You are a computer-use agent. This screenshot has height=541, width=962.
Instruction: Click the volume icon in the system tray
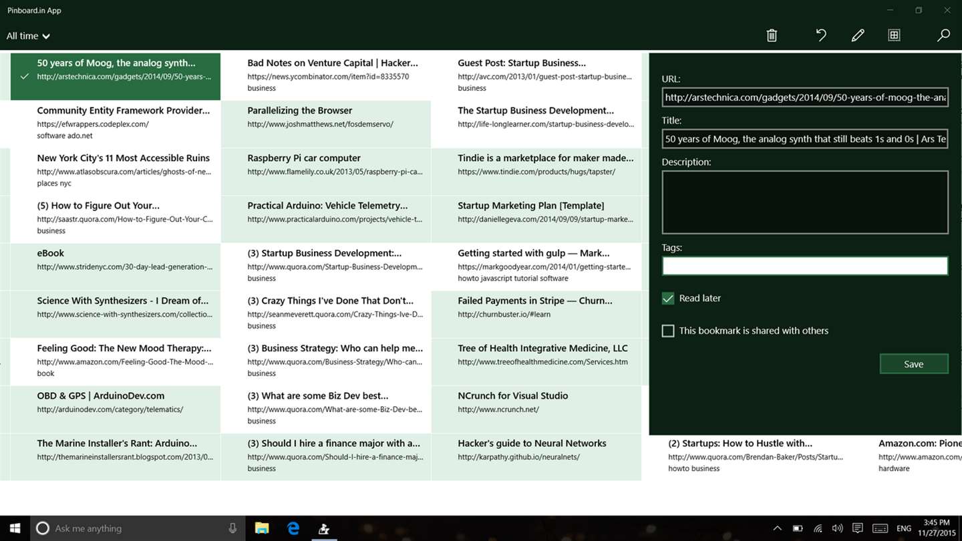(x=838, y=528)
